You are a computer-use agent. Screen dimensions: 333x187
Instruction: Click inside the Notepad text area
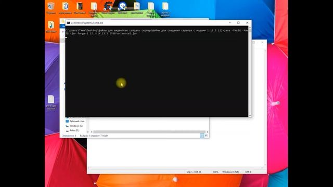pyautogui.click(x=176, y=152)
